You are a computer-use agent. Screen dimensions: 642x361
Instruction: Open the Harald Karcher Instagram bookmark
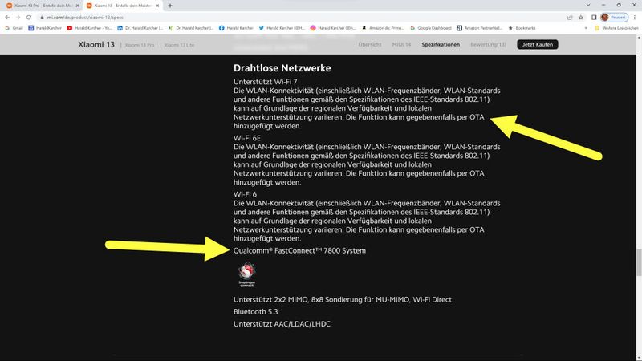(333, 28)
